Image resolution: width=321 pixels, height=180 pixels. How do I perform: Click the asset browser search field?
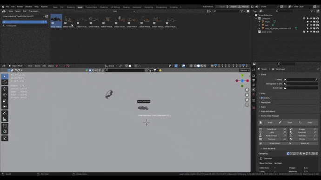click(226, 11)
